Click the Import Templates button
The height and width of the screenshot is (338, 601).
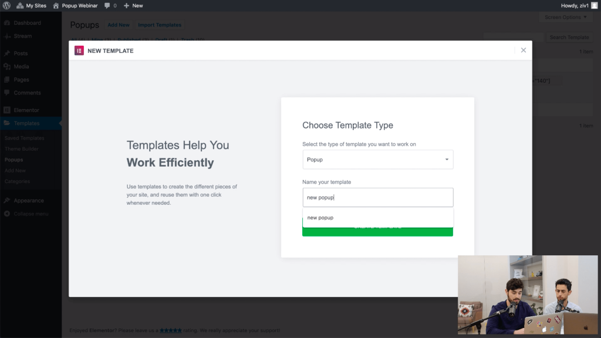pyautogui.click(x=160, y=25)
